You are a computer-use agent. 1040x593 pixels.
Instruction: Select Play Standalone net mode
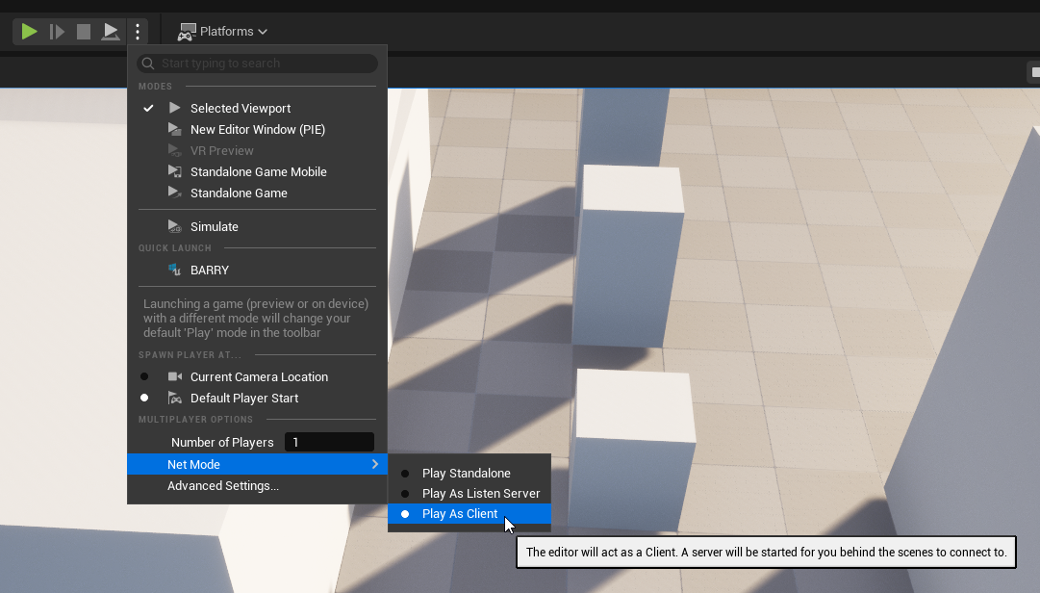point(466,474)
